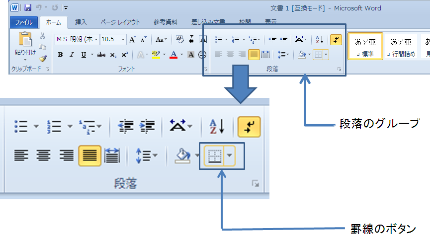Toggle Show marks button in the enlarged panel
432x242 pixels.
coord(249,127)
